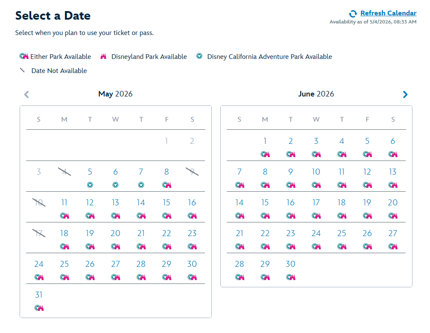430x333 pixels.
Task: Click either-park icon under May 8
Action: click(167, 185)
